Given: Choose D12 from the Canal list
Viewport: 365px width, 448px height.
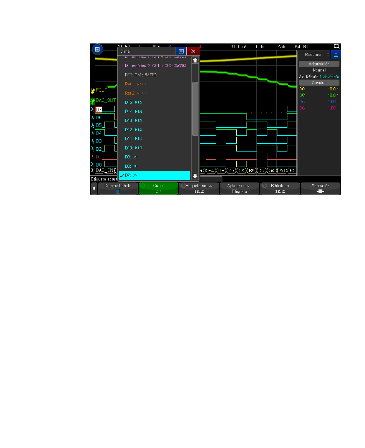Looking at the screenshot, I should tap(154, 130).
